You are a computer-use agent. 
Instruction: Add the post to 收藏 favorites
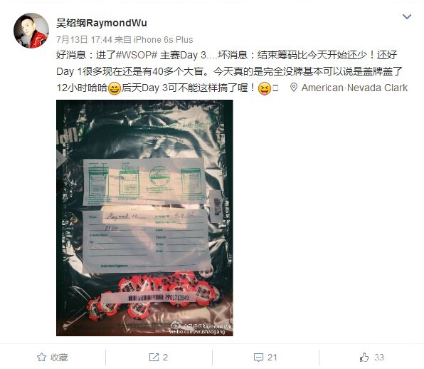coord(52,357)
